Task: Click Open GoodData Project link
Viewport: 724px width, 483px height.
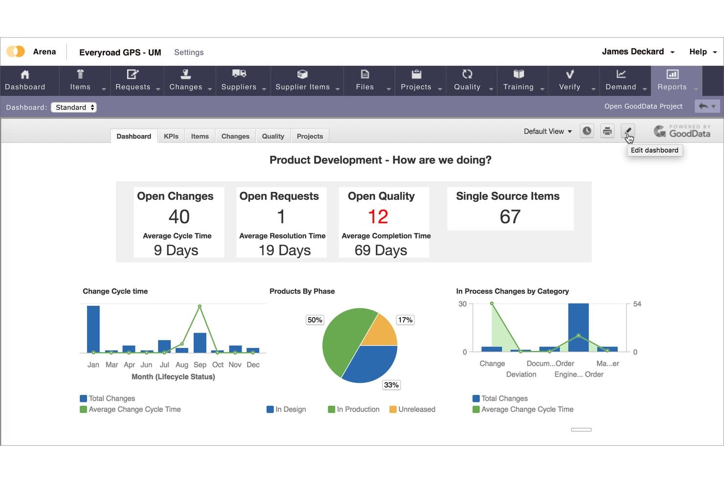Action: point(643,106)
